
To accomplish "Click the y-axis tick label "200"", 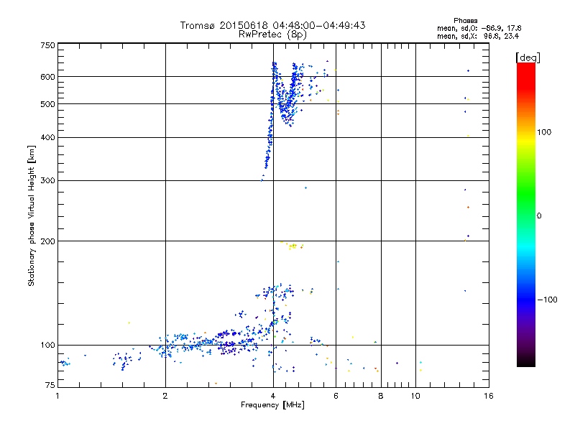I will click(47, 241).
